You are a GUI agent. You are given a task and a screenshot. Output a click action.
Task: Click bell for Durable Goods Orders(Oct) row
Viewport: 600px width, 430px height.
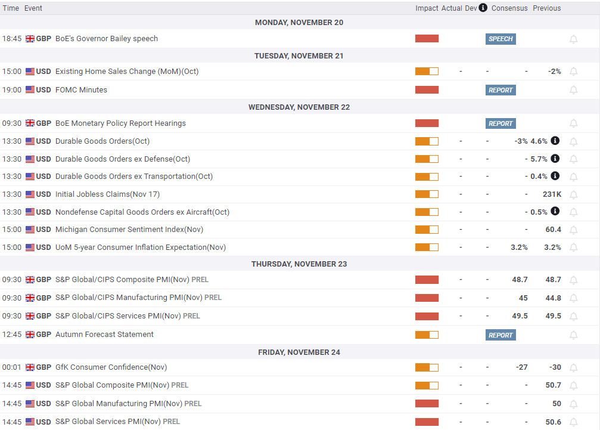click(573, 142)
